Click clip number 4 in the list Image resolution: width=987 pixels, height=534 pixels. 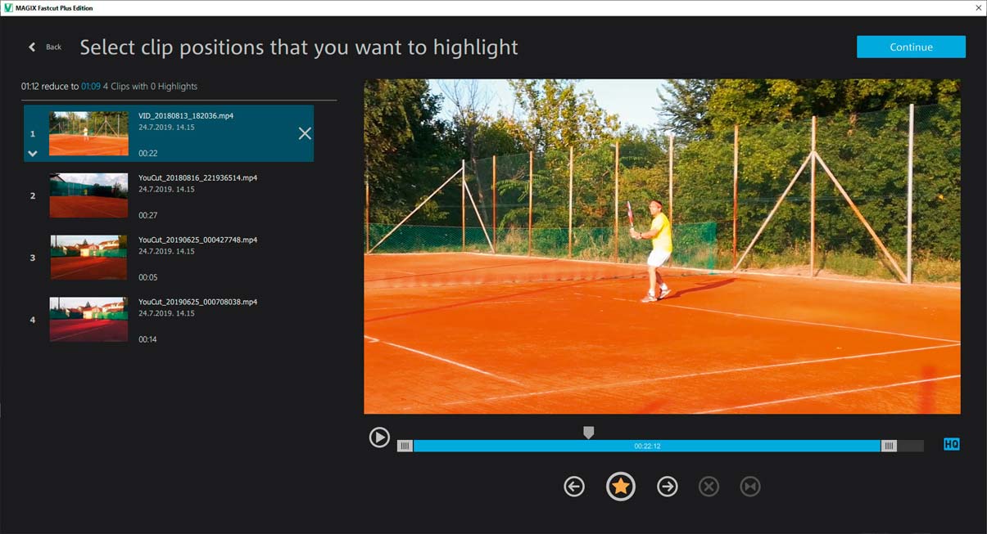pos(33,320)
